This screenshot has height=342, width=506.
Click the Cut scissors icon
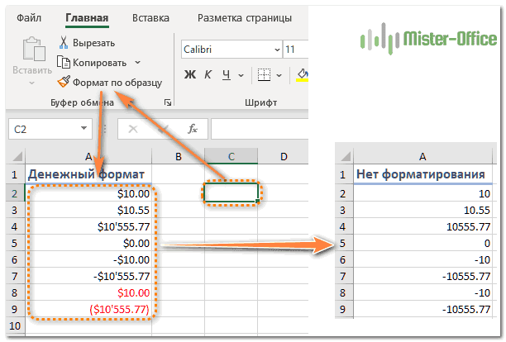click(64, 42)
